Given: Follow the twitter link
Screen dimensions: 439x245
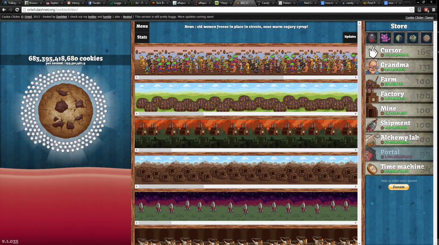Looking at the screenshot, I should tap(92, 17).
